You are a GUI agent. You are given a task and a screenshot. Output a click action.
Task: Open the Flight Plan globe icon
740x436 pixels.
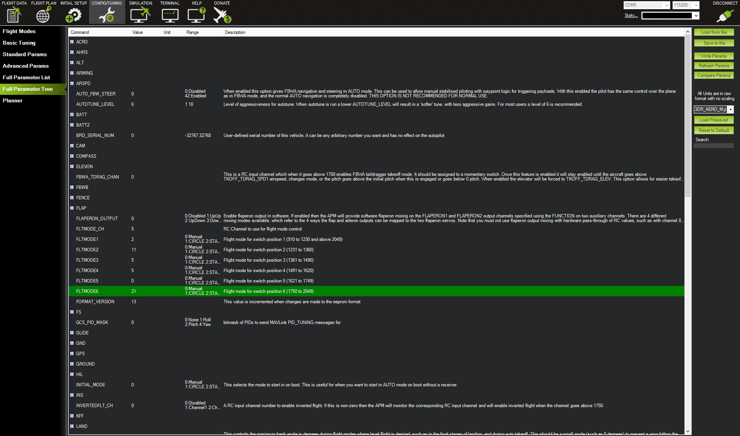click(43, 15)
